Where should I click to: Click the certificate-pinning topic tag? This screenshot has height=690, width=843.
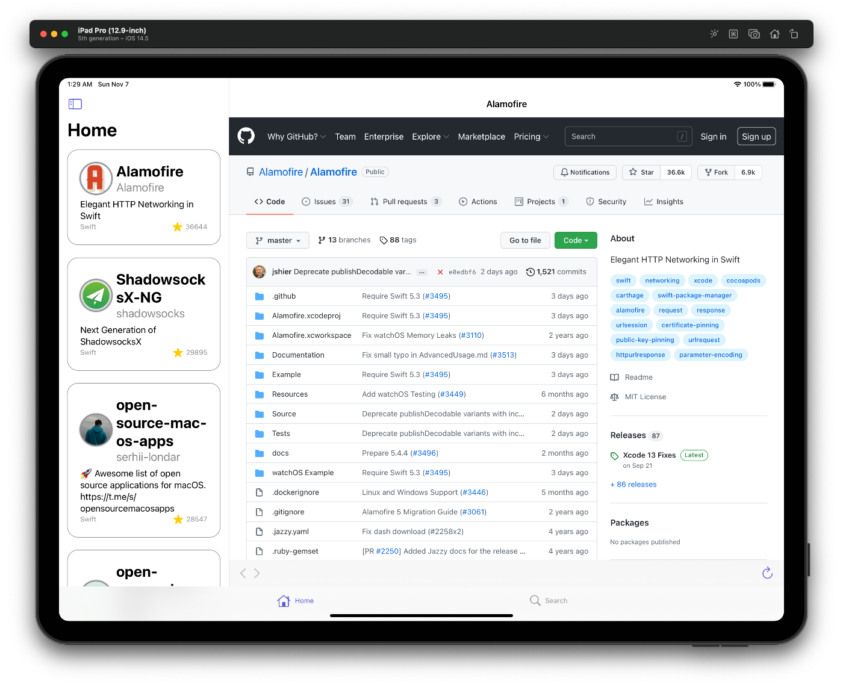click(x=690, y=325)
